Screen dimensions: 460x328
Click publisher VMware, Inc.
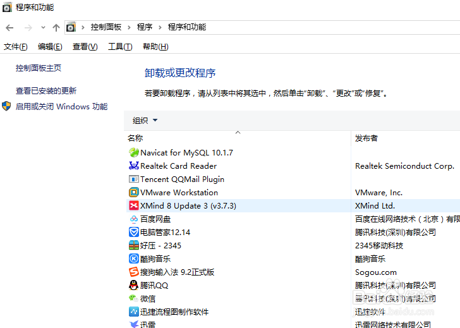(x=378, y=193)
